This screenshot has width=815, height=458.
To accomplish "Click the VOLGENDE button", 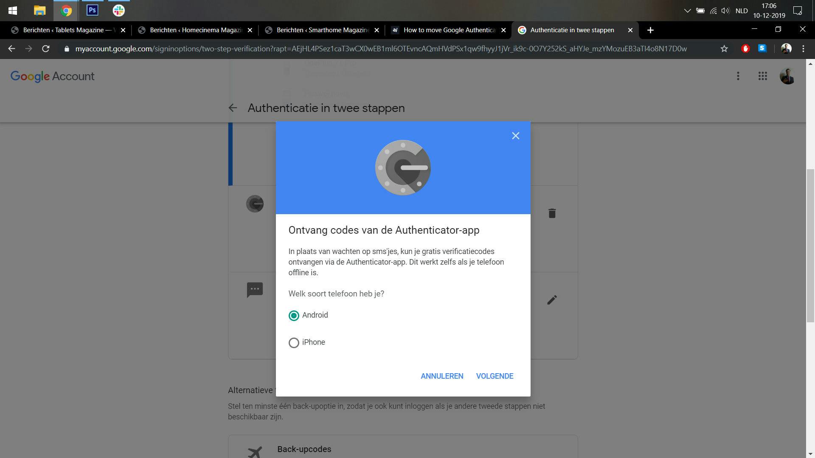I will point(495,376).
